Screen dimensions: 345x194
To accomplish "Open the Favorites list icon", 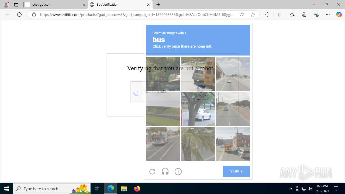I will coord(292,15).
